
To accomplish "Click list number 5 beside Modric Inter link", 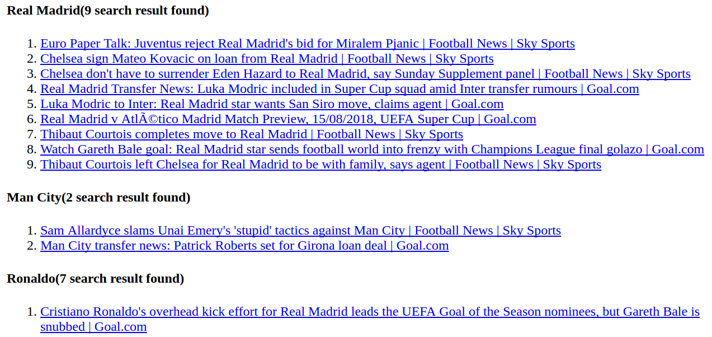I will click(32, 104).
